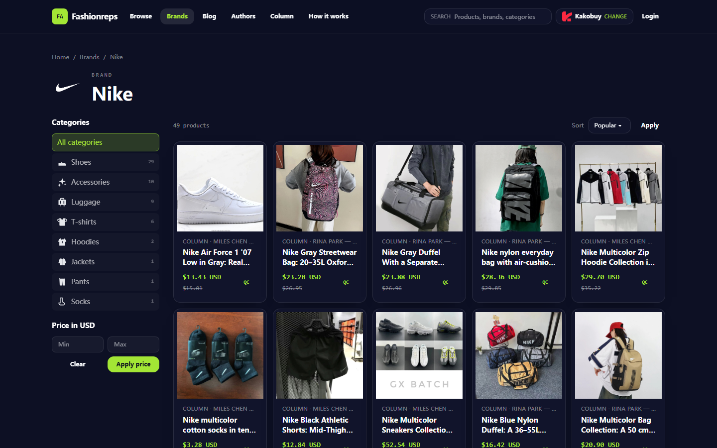Open How it works page
717x448 pixels.
pos(329,16)
